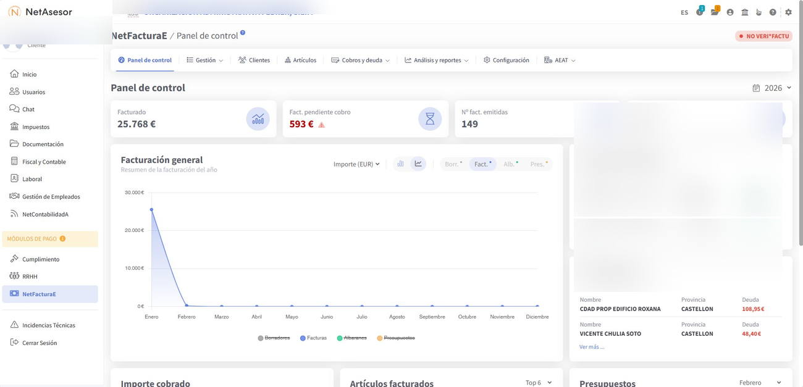Open the Clientes tab
Viewport: 803px width, 387px height.
pyautogui.click(x=254, y=60)
